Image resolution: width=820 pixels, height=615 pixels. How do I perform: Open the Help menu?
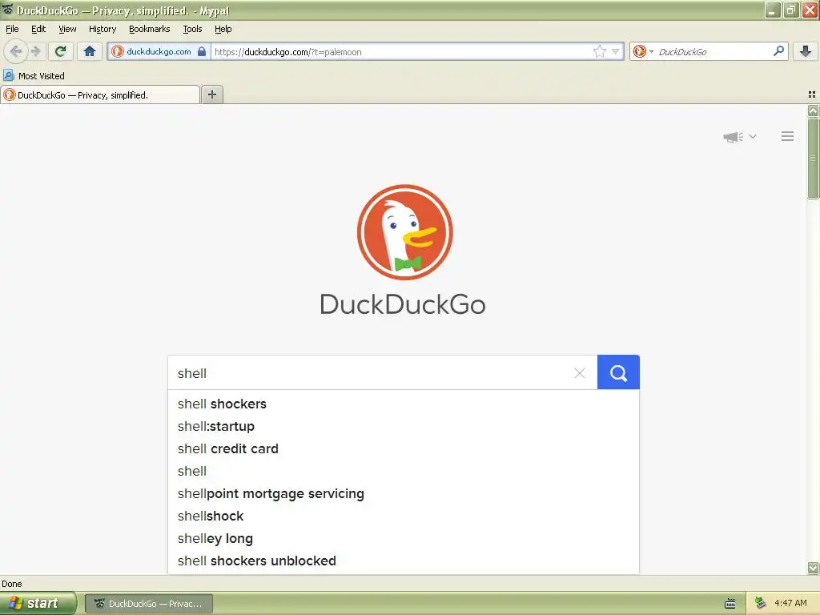coord(223,29)
